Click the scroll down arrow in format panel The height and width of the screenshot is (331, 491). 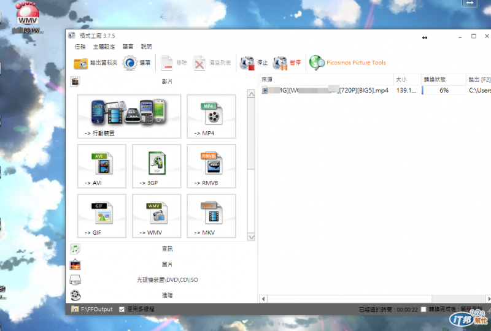(x=251, y=237)
